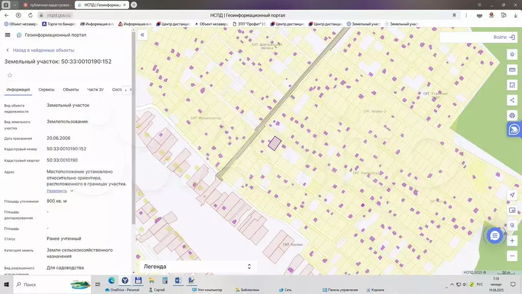
Task: Click map label СНТ Космос
Action: pos(293,244)
